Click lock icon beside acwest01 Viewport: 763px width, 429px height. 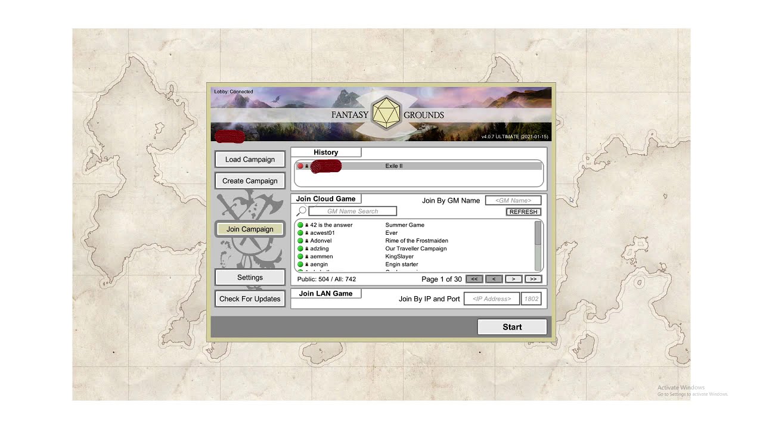(x=307, y=233)
